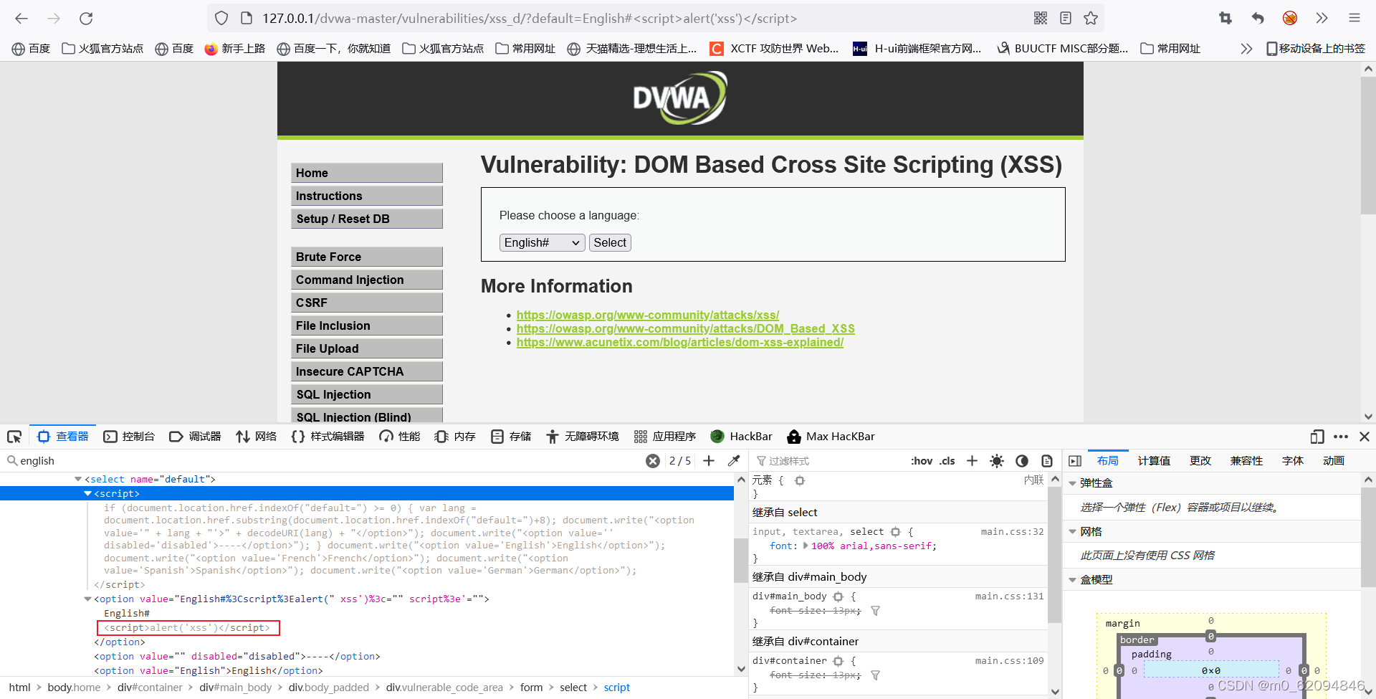This screenshot has width=1376, height=699.
Task: Select the 'select' breadcrumb in devtools
Action: click(x=573, y=688)
